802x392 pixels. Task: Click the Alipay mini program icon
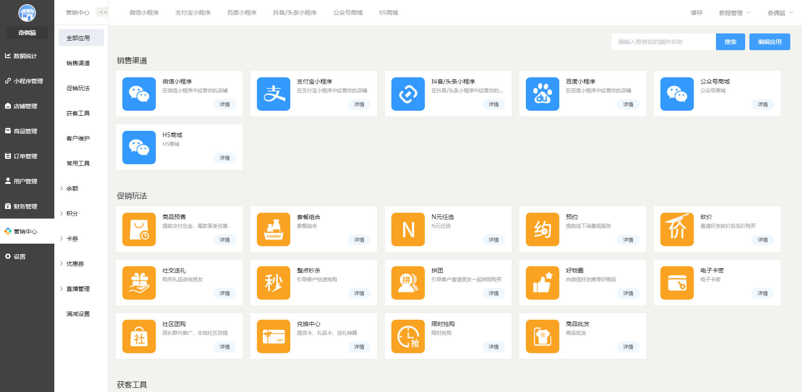tap(273, 94)
